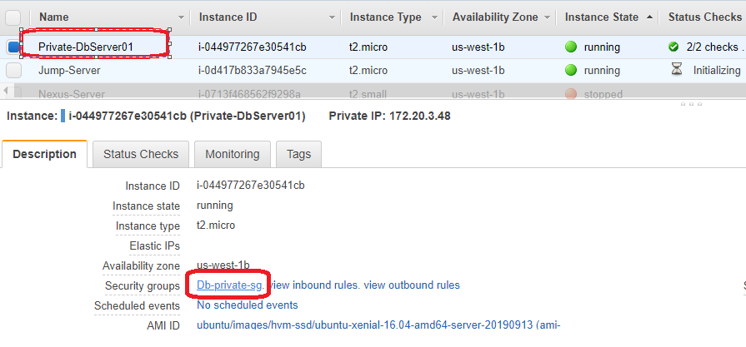The image size is (746, 347).
Task: Click the green check icon beside 2/2 checks
Action: coord(673,47)
